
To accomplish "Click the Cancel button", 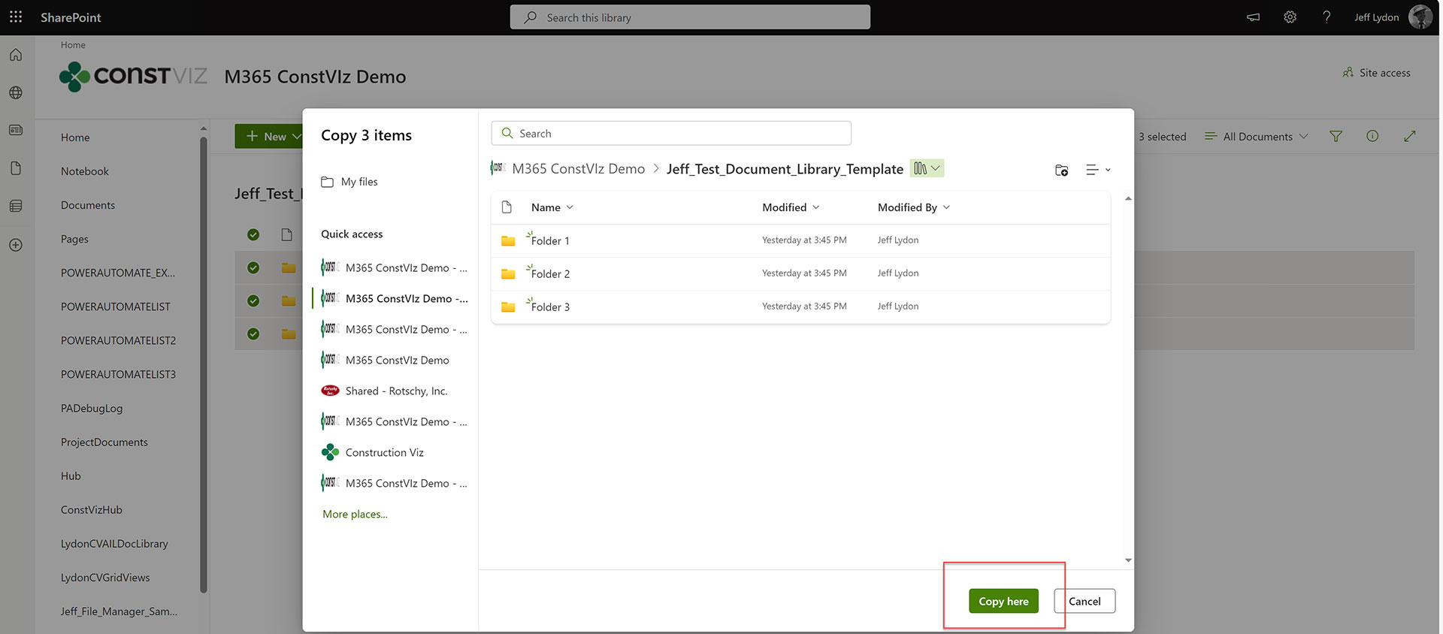I will [x=1085, y=601].
